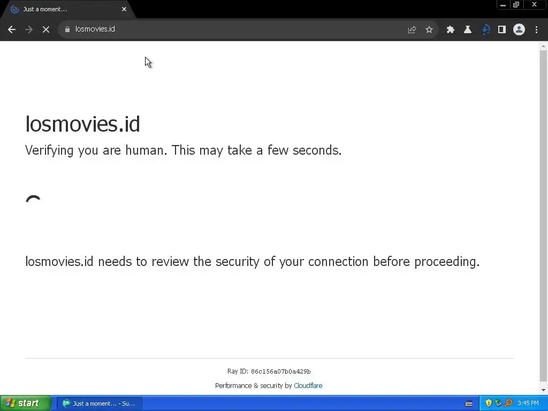The width and height of the screenshot is (548, 411).
Task: Select 'Just a moment…' taskbar button
Action: click(x=100, y=404)
